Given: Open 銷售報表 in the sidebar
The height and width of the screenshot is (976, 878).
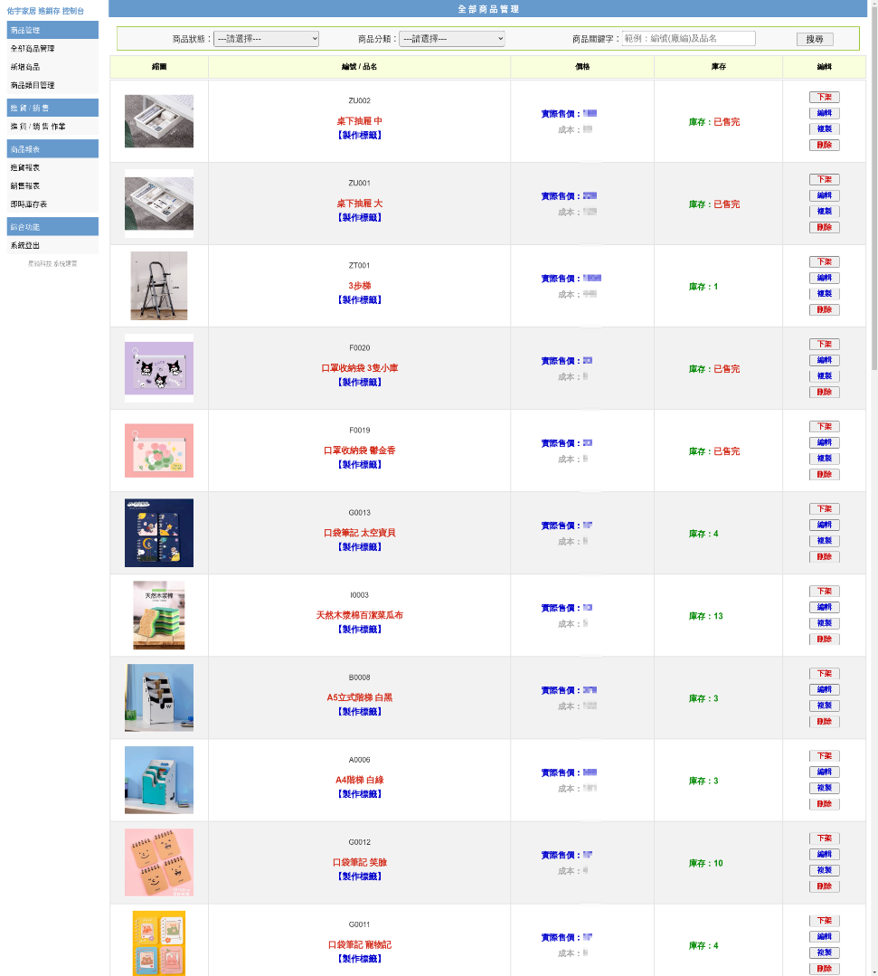Looking at the screenshot, I should (x=25, y=186).
